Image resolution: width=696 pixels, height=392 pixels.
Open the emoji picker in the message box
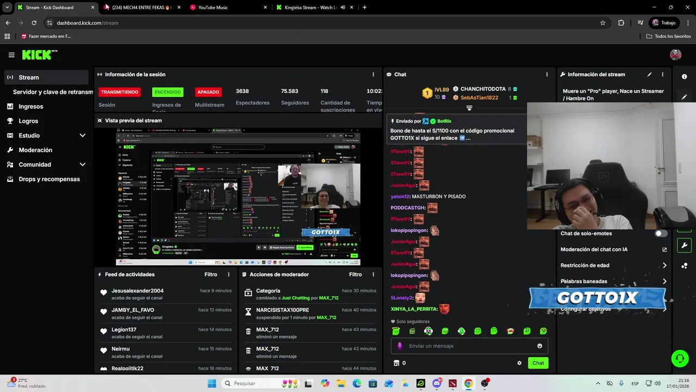[x=539, y=346]
